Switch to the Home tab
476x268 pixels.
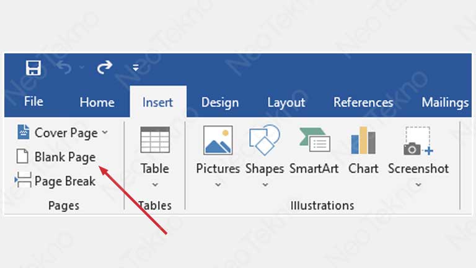97,102
